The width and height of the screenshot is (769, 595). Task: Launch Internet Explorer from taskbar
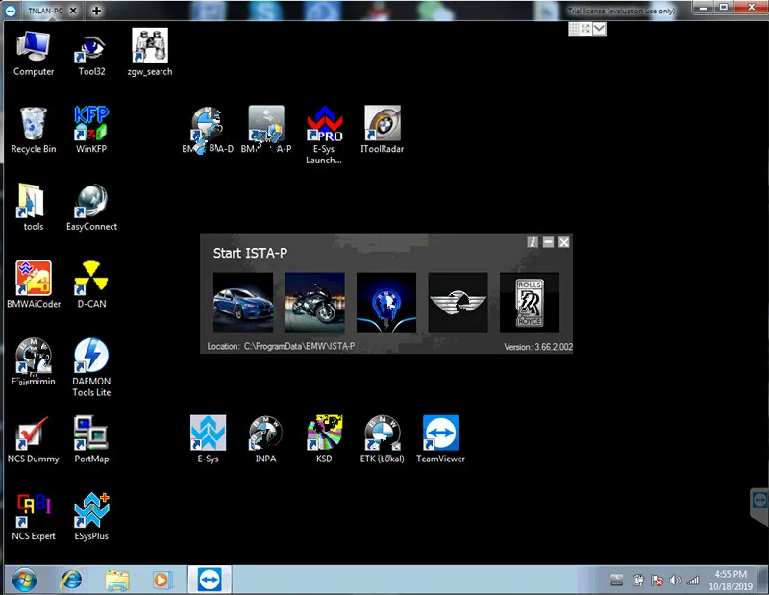pos(71,581)
